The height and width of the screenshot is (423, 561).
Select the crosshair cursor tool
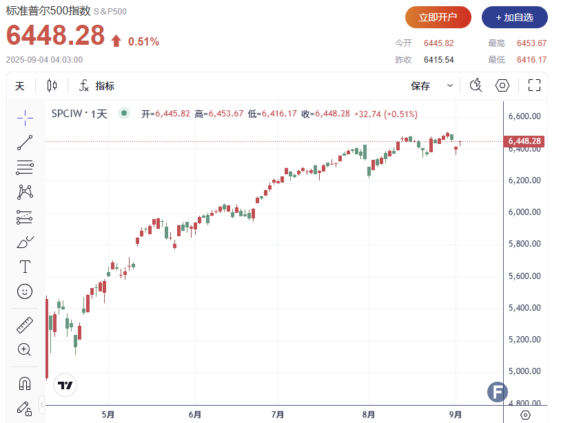pos(25,118)
